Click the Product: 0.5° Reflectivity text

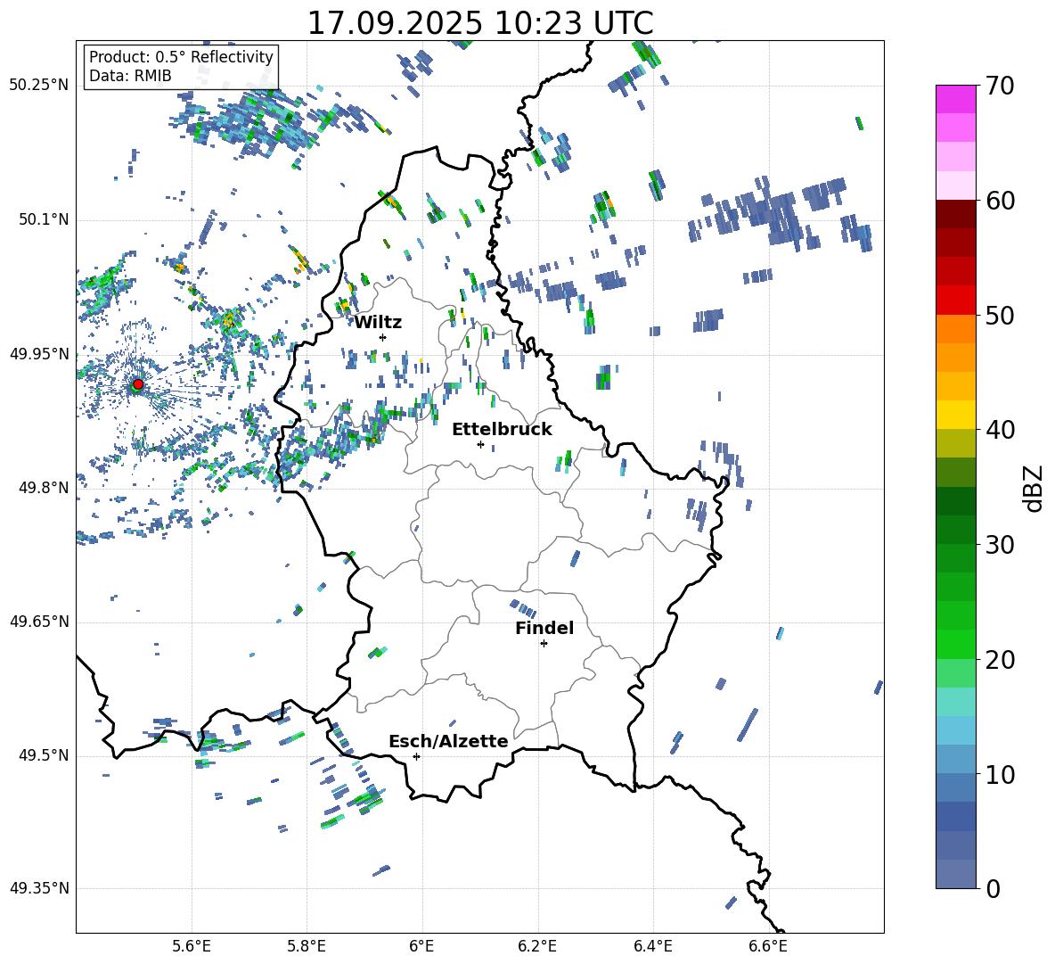coord(181,56)
